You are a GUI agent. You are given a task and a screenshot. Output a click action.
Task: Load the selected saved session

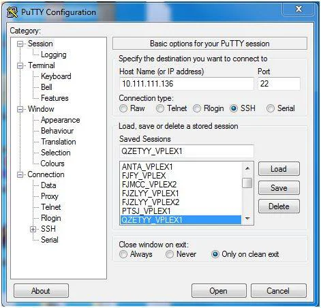pos(279,169)
